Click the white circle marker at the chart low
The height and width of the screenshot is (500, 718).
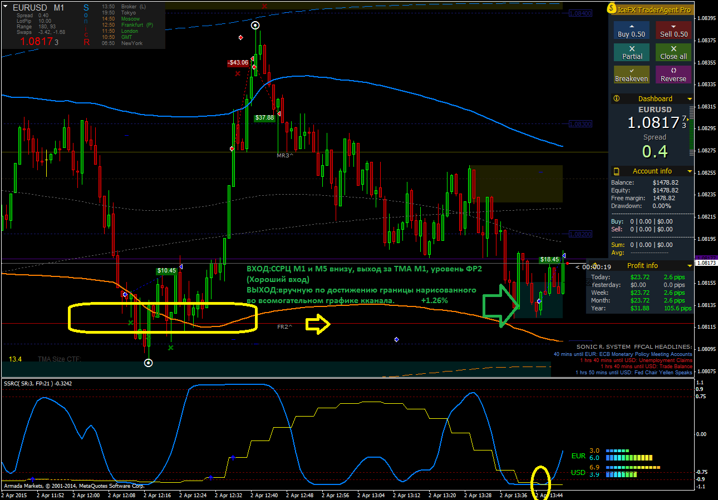[x=148, y=363]
